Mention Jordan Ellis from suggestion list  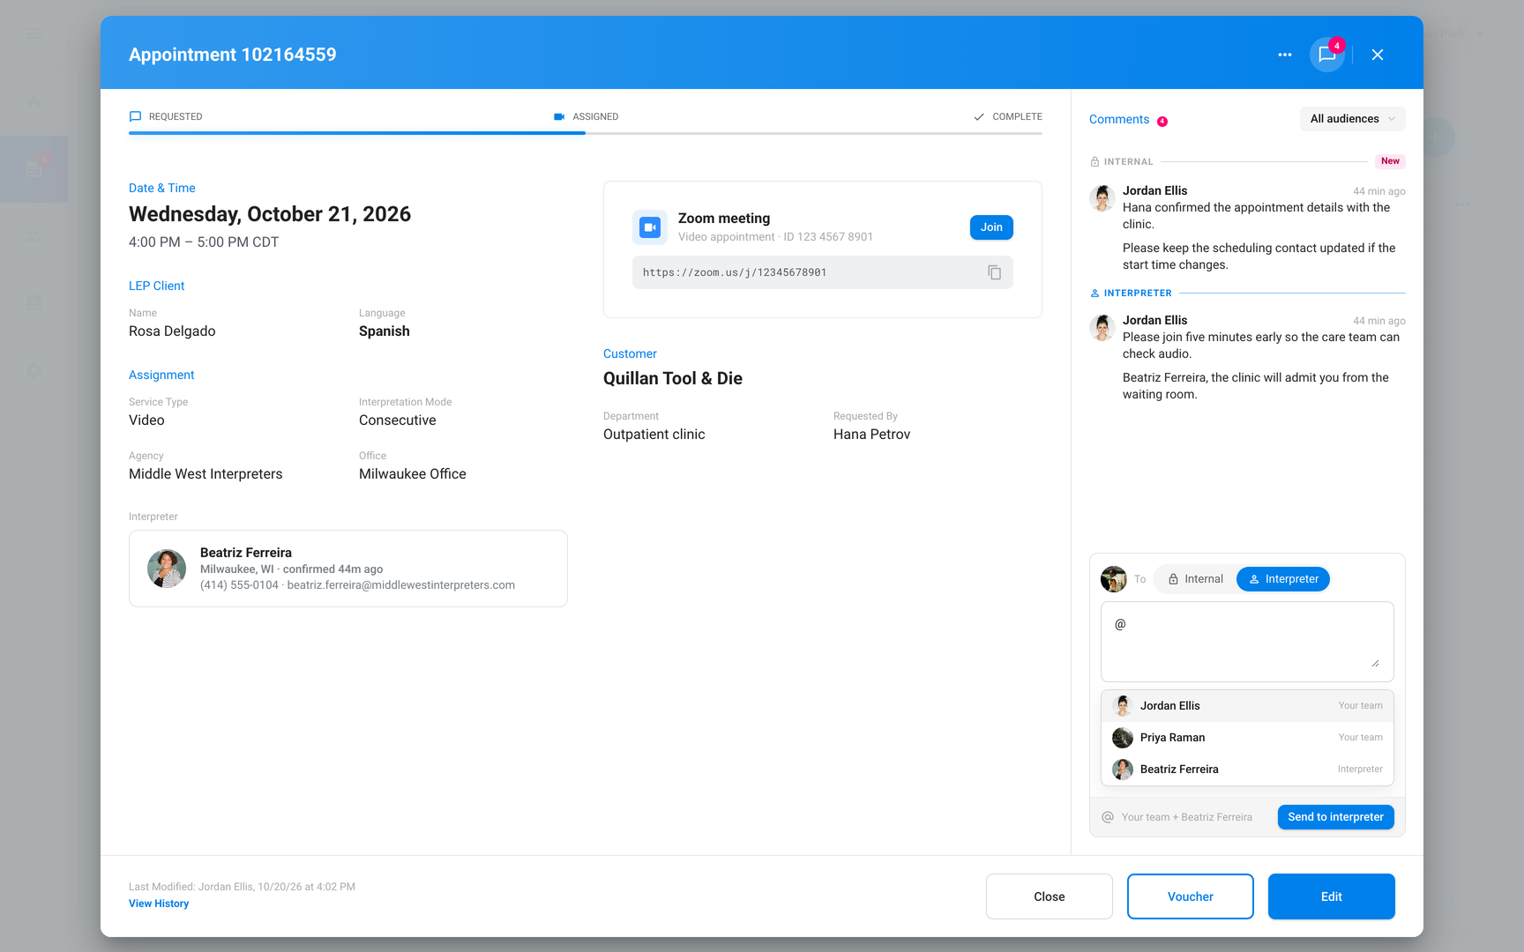click(x=1247, y=706)
